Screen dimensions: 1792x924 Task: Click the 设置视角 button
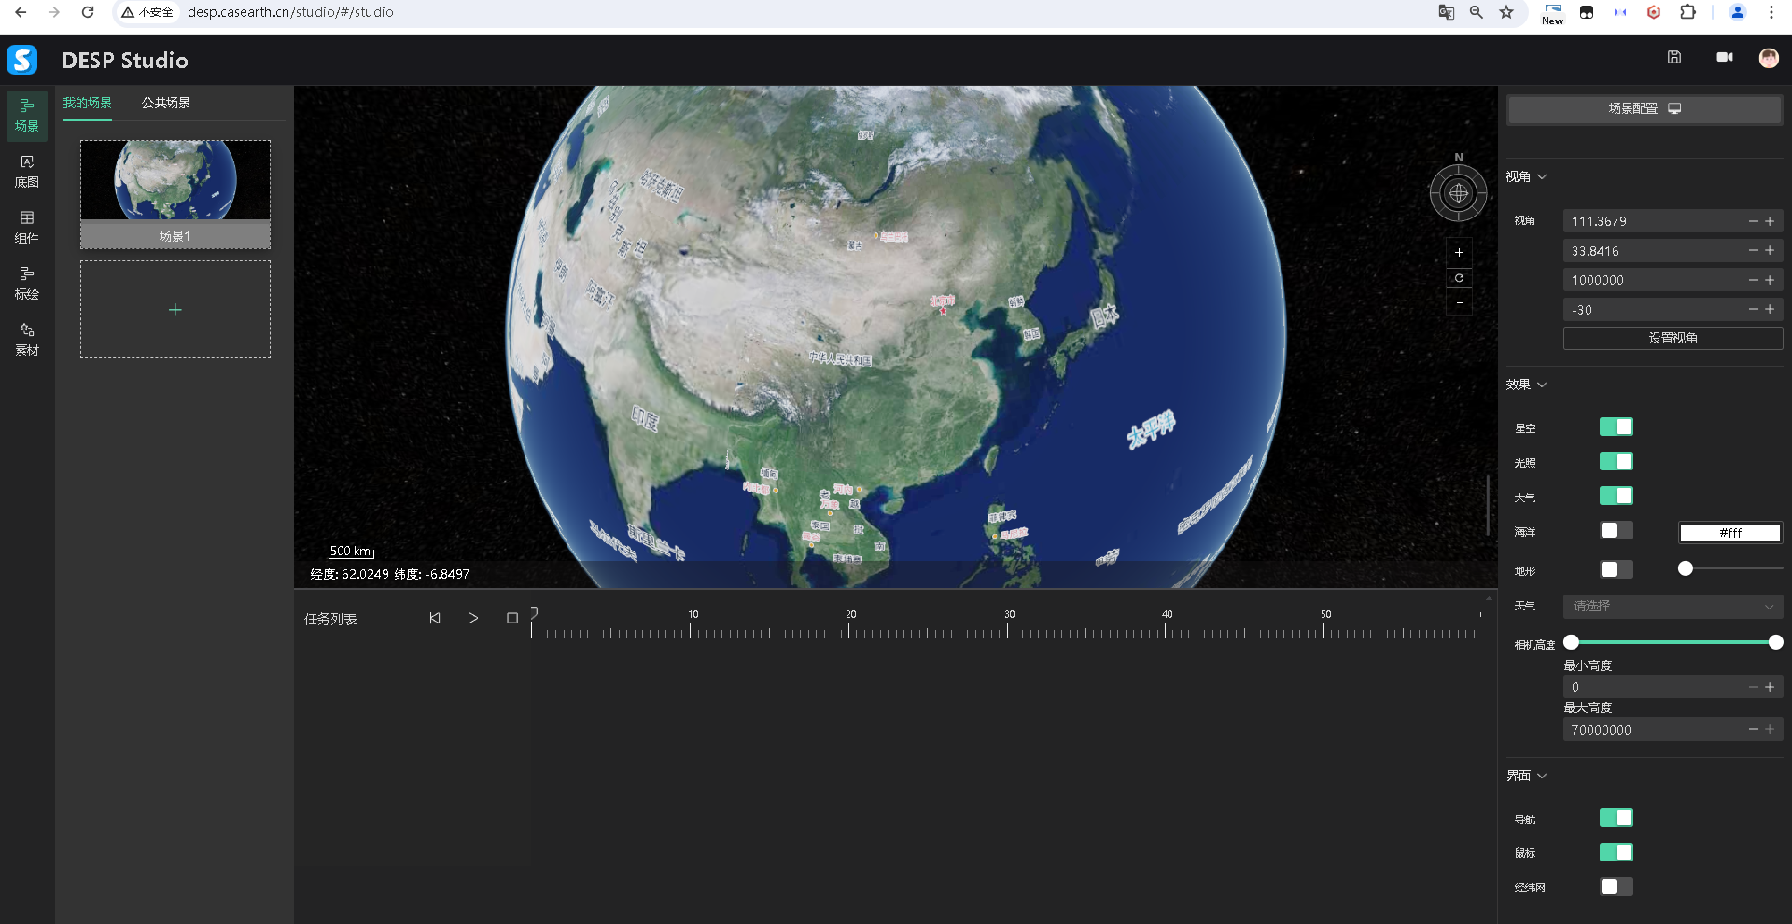tap(1673, 338)
